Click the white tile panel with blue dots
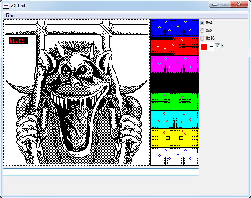This screenshot has height=198, width=251. pyautogui.click(x=174, y=156)
